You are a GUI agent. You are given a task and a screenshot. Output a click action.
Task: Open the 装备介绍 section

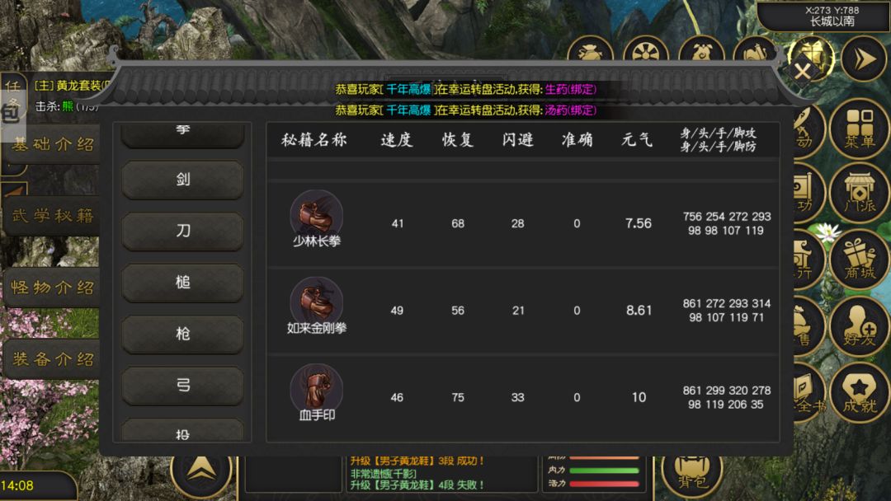click(x=52, y=359)
